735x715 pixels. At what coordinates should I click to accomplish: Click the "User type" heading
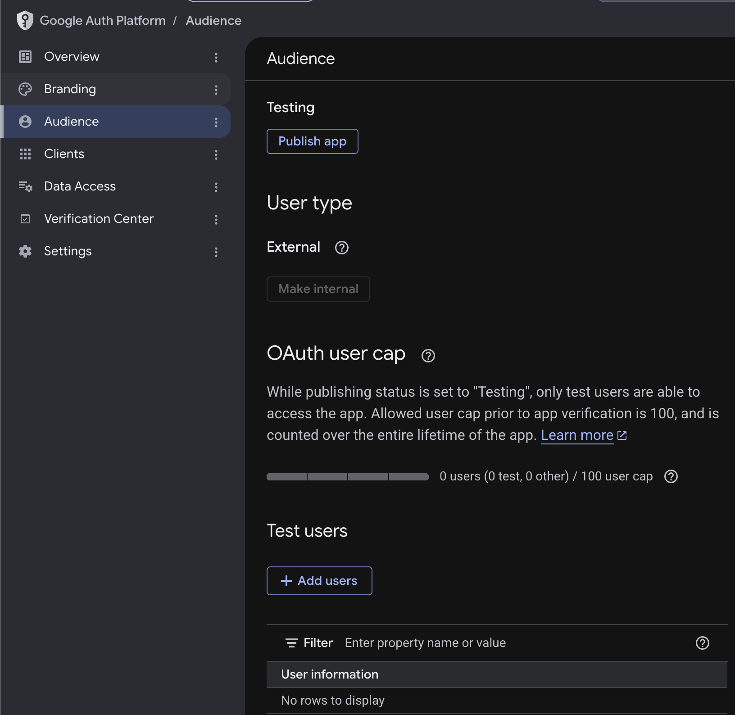pos(309,204)
